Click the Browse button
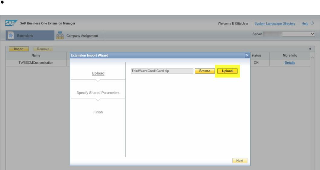320x170 pixels. (x=205, y=71)
